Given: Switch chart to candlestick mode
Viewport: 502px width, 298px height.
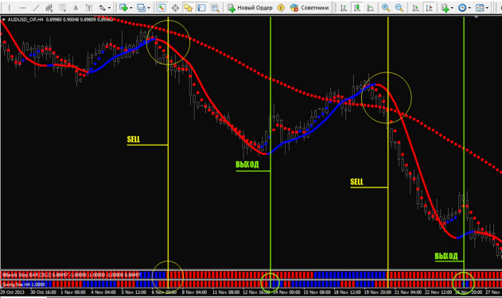Looking at the screenshot, I should click(357, 8).
